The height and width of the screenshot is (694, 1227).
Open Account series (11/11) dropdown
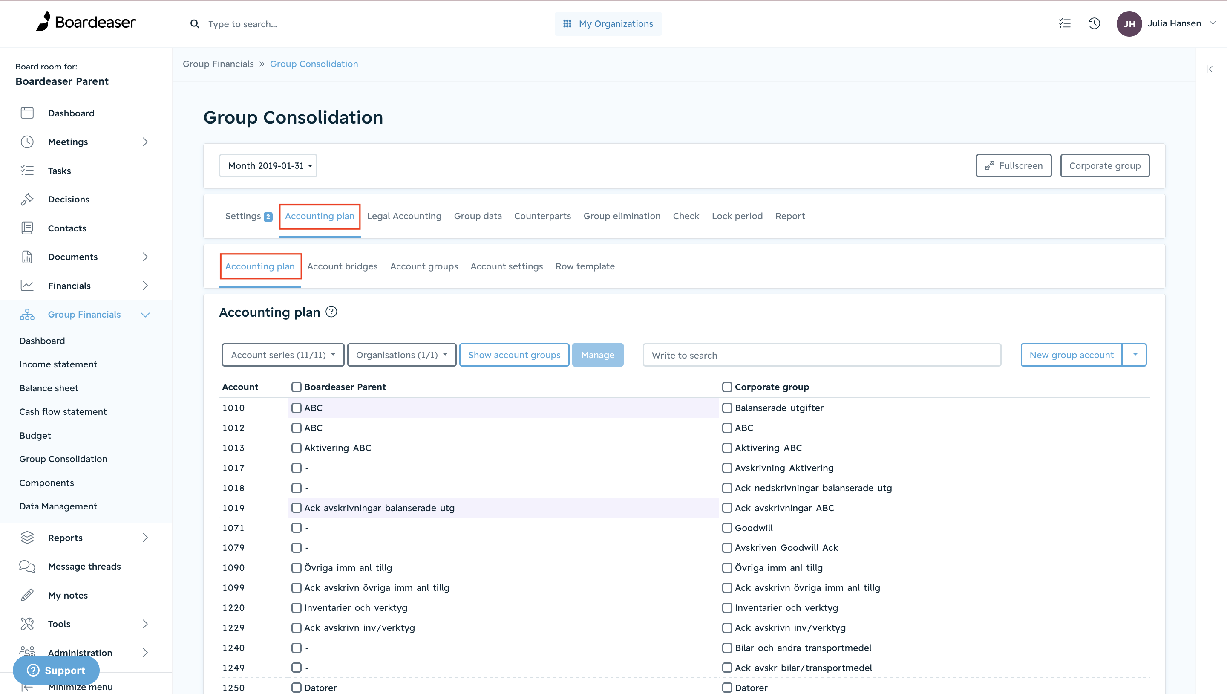pyautogui.click(x=283, y=355)
